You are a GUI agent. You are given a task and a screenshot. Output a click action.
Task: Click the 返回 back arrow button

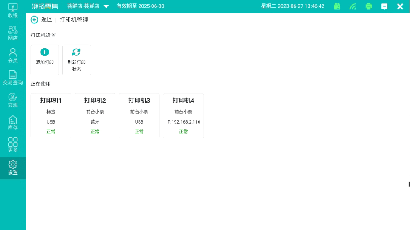[35, 20]
